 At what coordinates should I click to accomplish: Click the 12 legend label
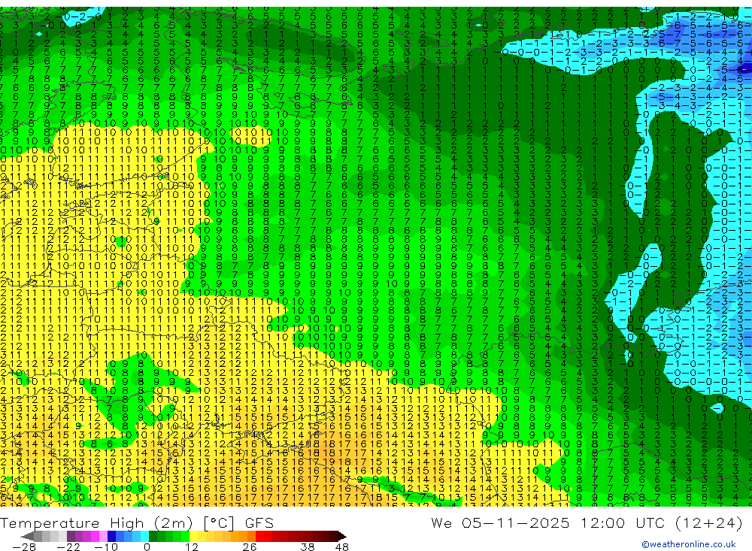[192, 547]
